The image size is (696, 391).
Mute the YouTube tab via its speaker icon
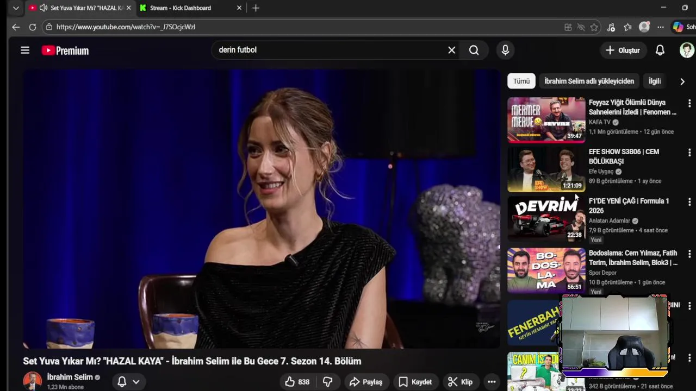point(43,8)
